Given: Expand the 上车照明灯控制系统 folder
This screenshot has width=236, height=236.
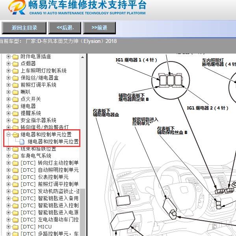Looking at the screenshot, I should [8, 71].
